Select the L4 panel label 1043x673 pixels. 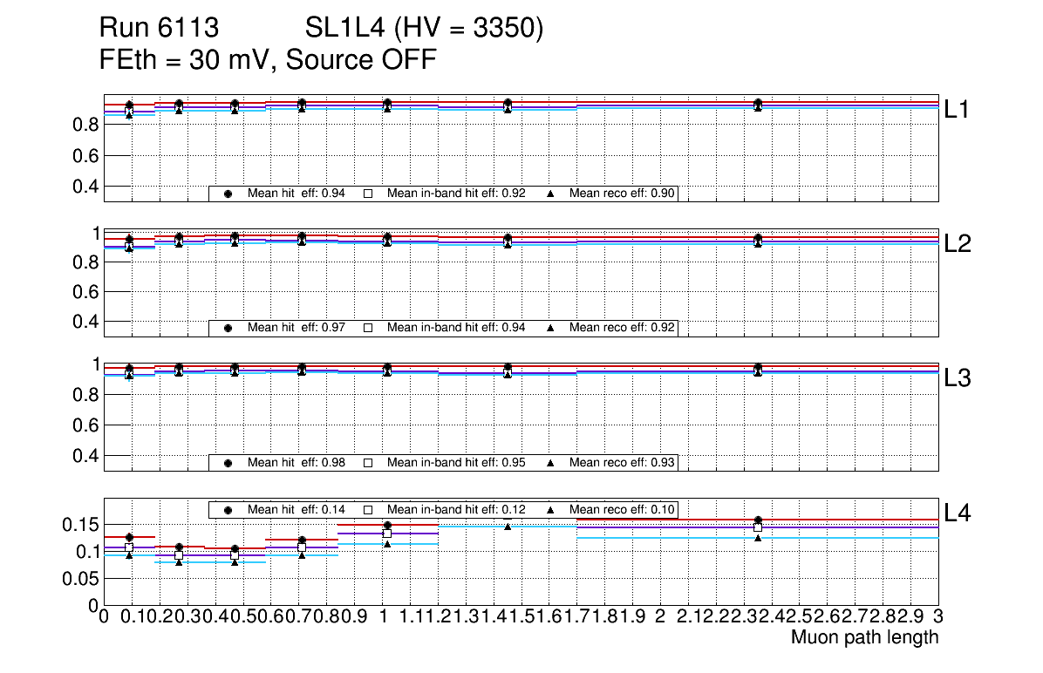(959, 513)
